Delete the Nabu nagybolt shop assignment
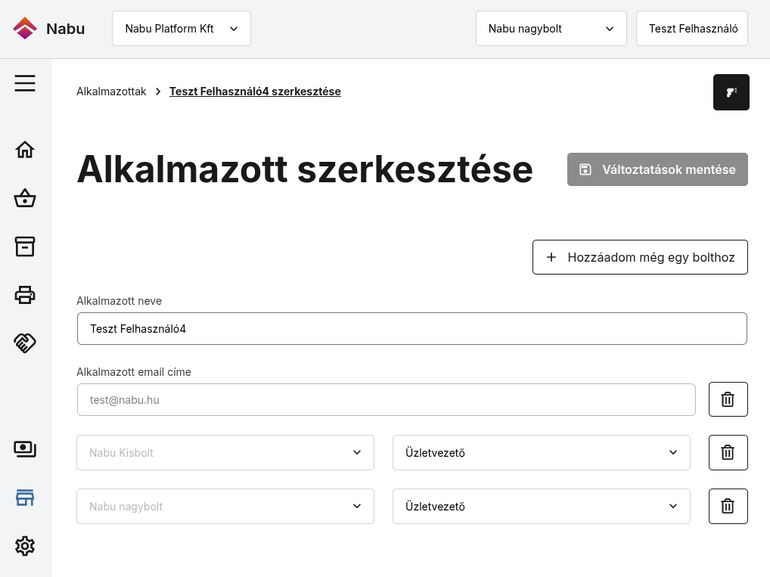 728,506
